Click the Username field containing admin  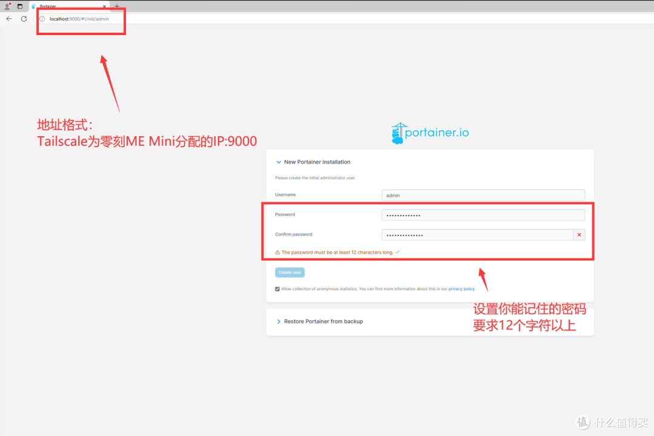[483, 195]
